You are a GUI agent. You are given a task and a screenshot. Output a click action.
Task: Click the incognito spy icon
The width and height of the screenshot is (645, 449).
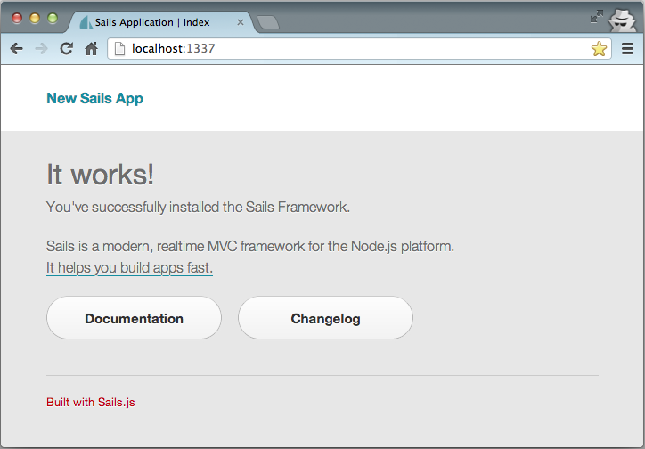tap(623, 20)
